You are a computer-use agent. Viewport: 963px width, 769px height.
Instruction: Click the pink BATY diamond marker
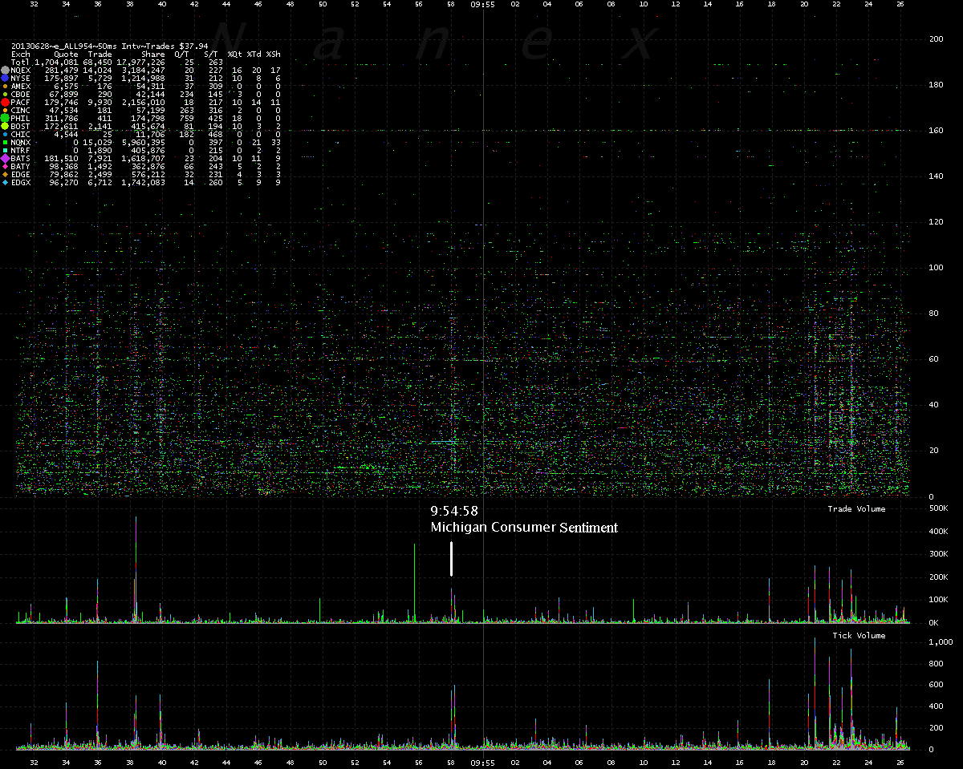5,167
